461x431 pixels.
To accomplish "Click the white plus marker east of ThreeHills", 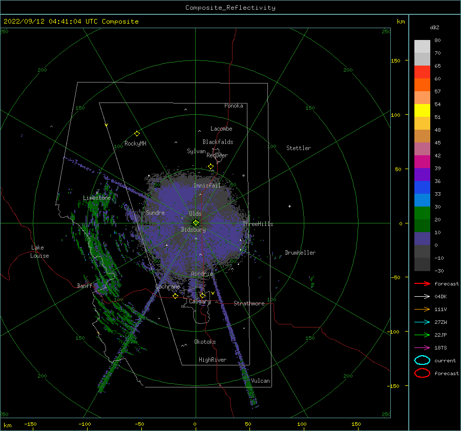I will (289, 206).
